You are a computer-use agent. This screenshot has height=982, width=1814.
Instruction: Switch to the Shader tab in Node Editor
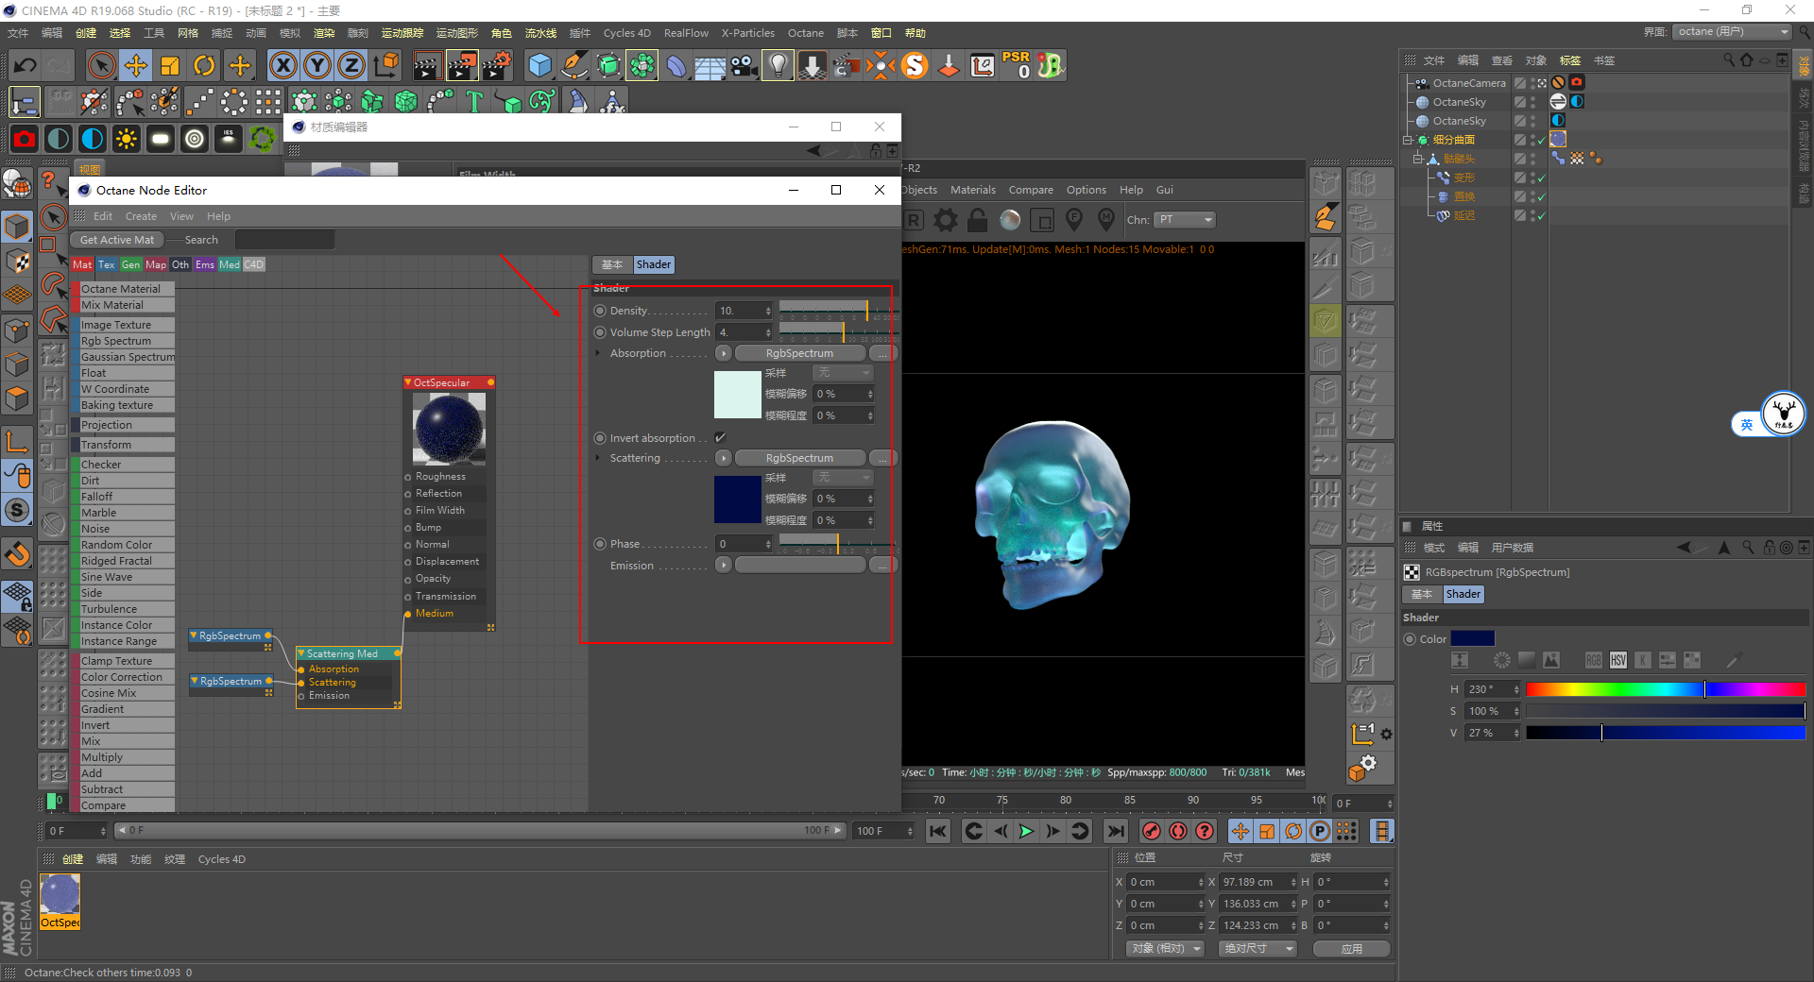pos(653,264)
